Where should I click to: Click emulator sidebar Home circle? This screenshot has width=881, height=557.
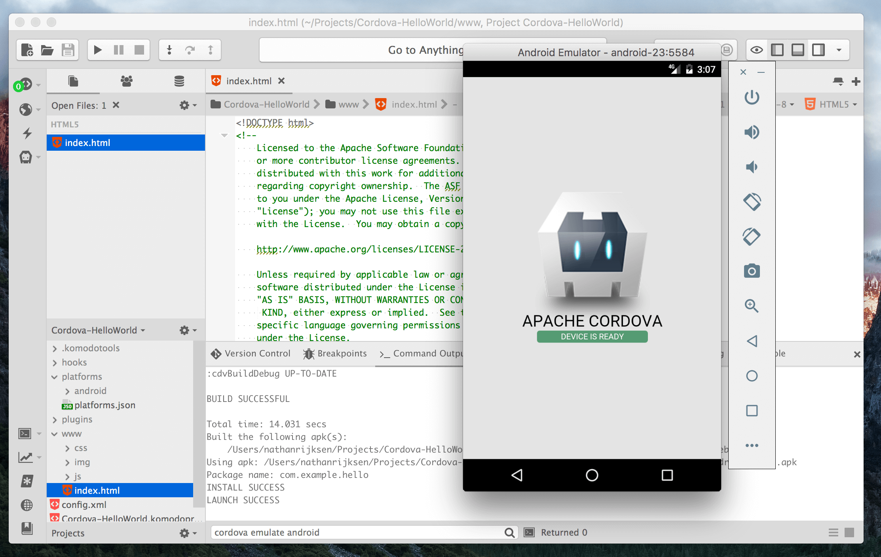[x=752, y=376]
